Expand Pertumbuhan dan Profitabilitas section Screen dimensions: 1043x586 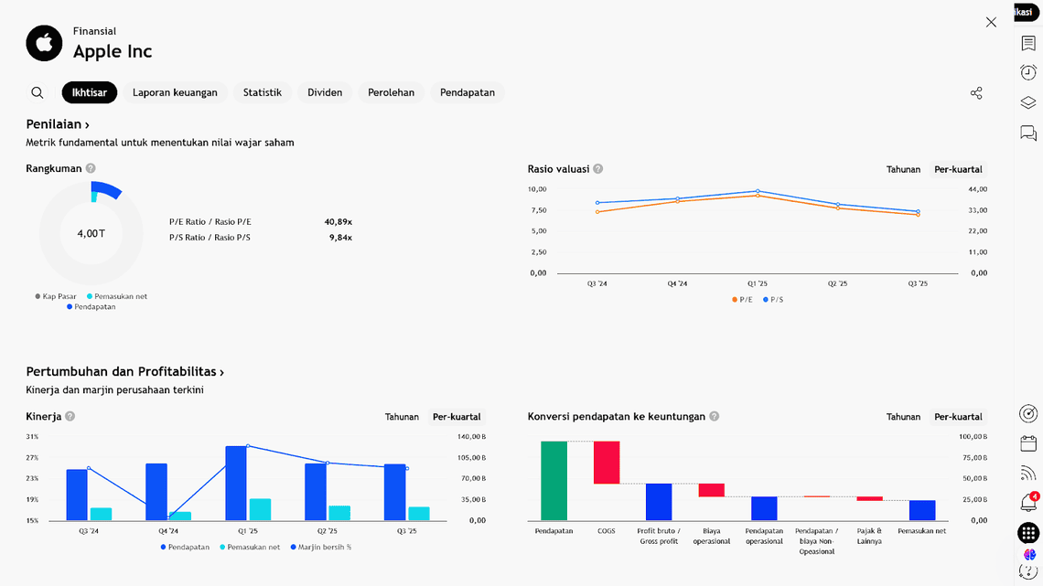point(125,372)
